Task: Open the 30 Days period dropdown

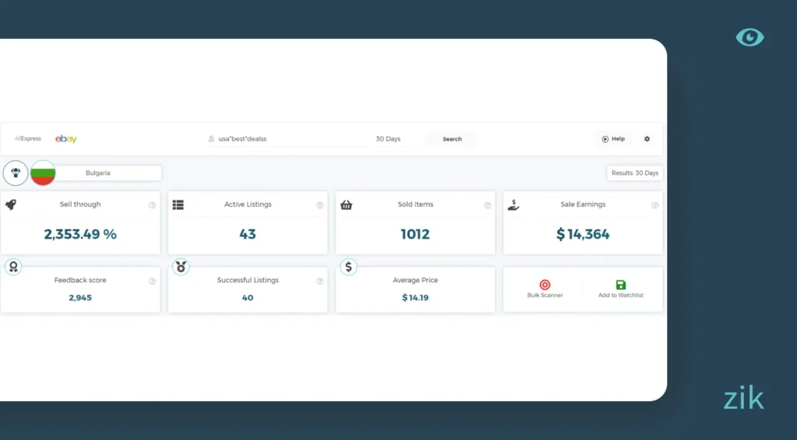Action: pos(388,139)
